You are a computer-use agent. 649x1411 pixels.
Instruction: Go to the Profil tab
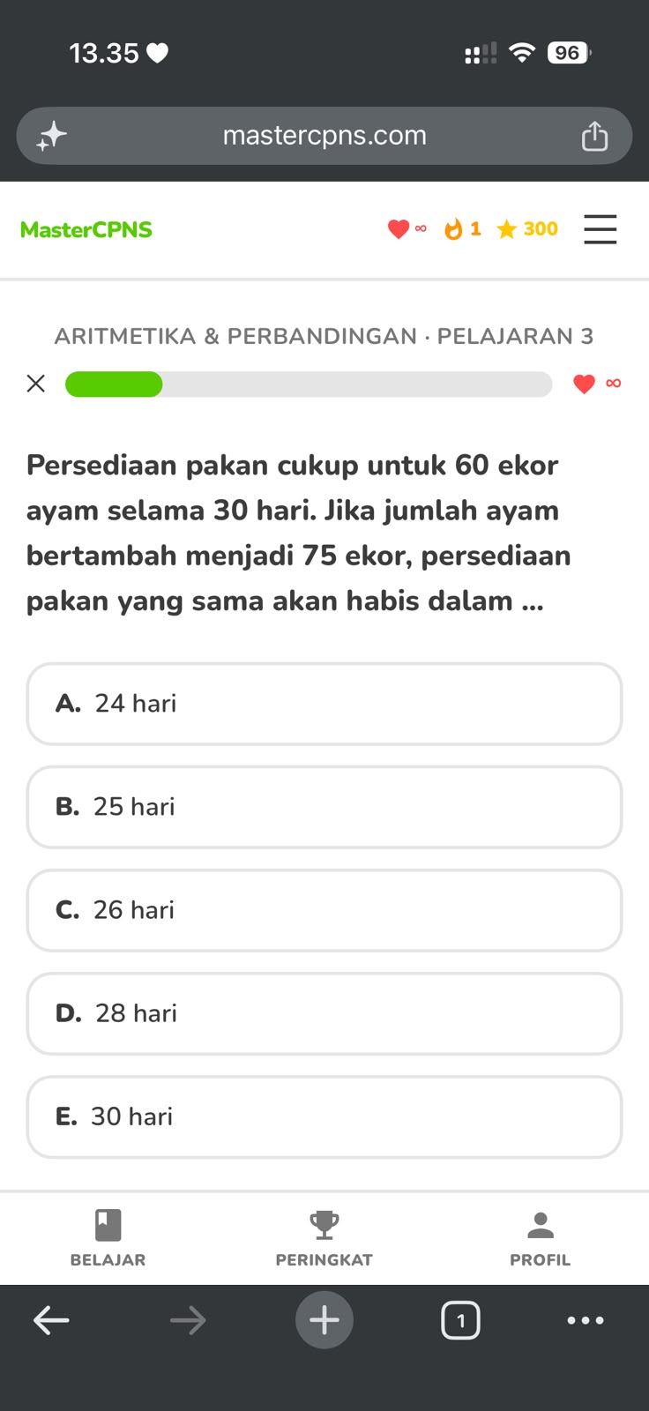coord(541,1238)
